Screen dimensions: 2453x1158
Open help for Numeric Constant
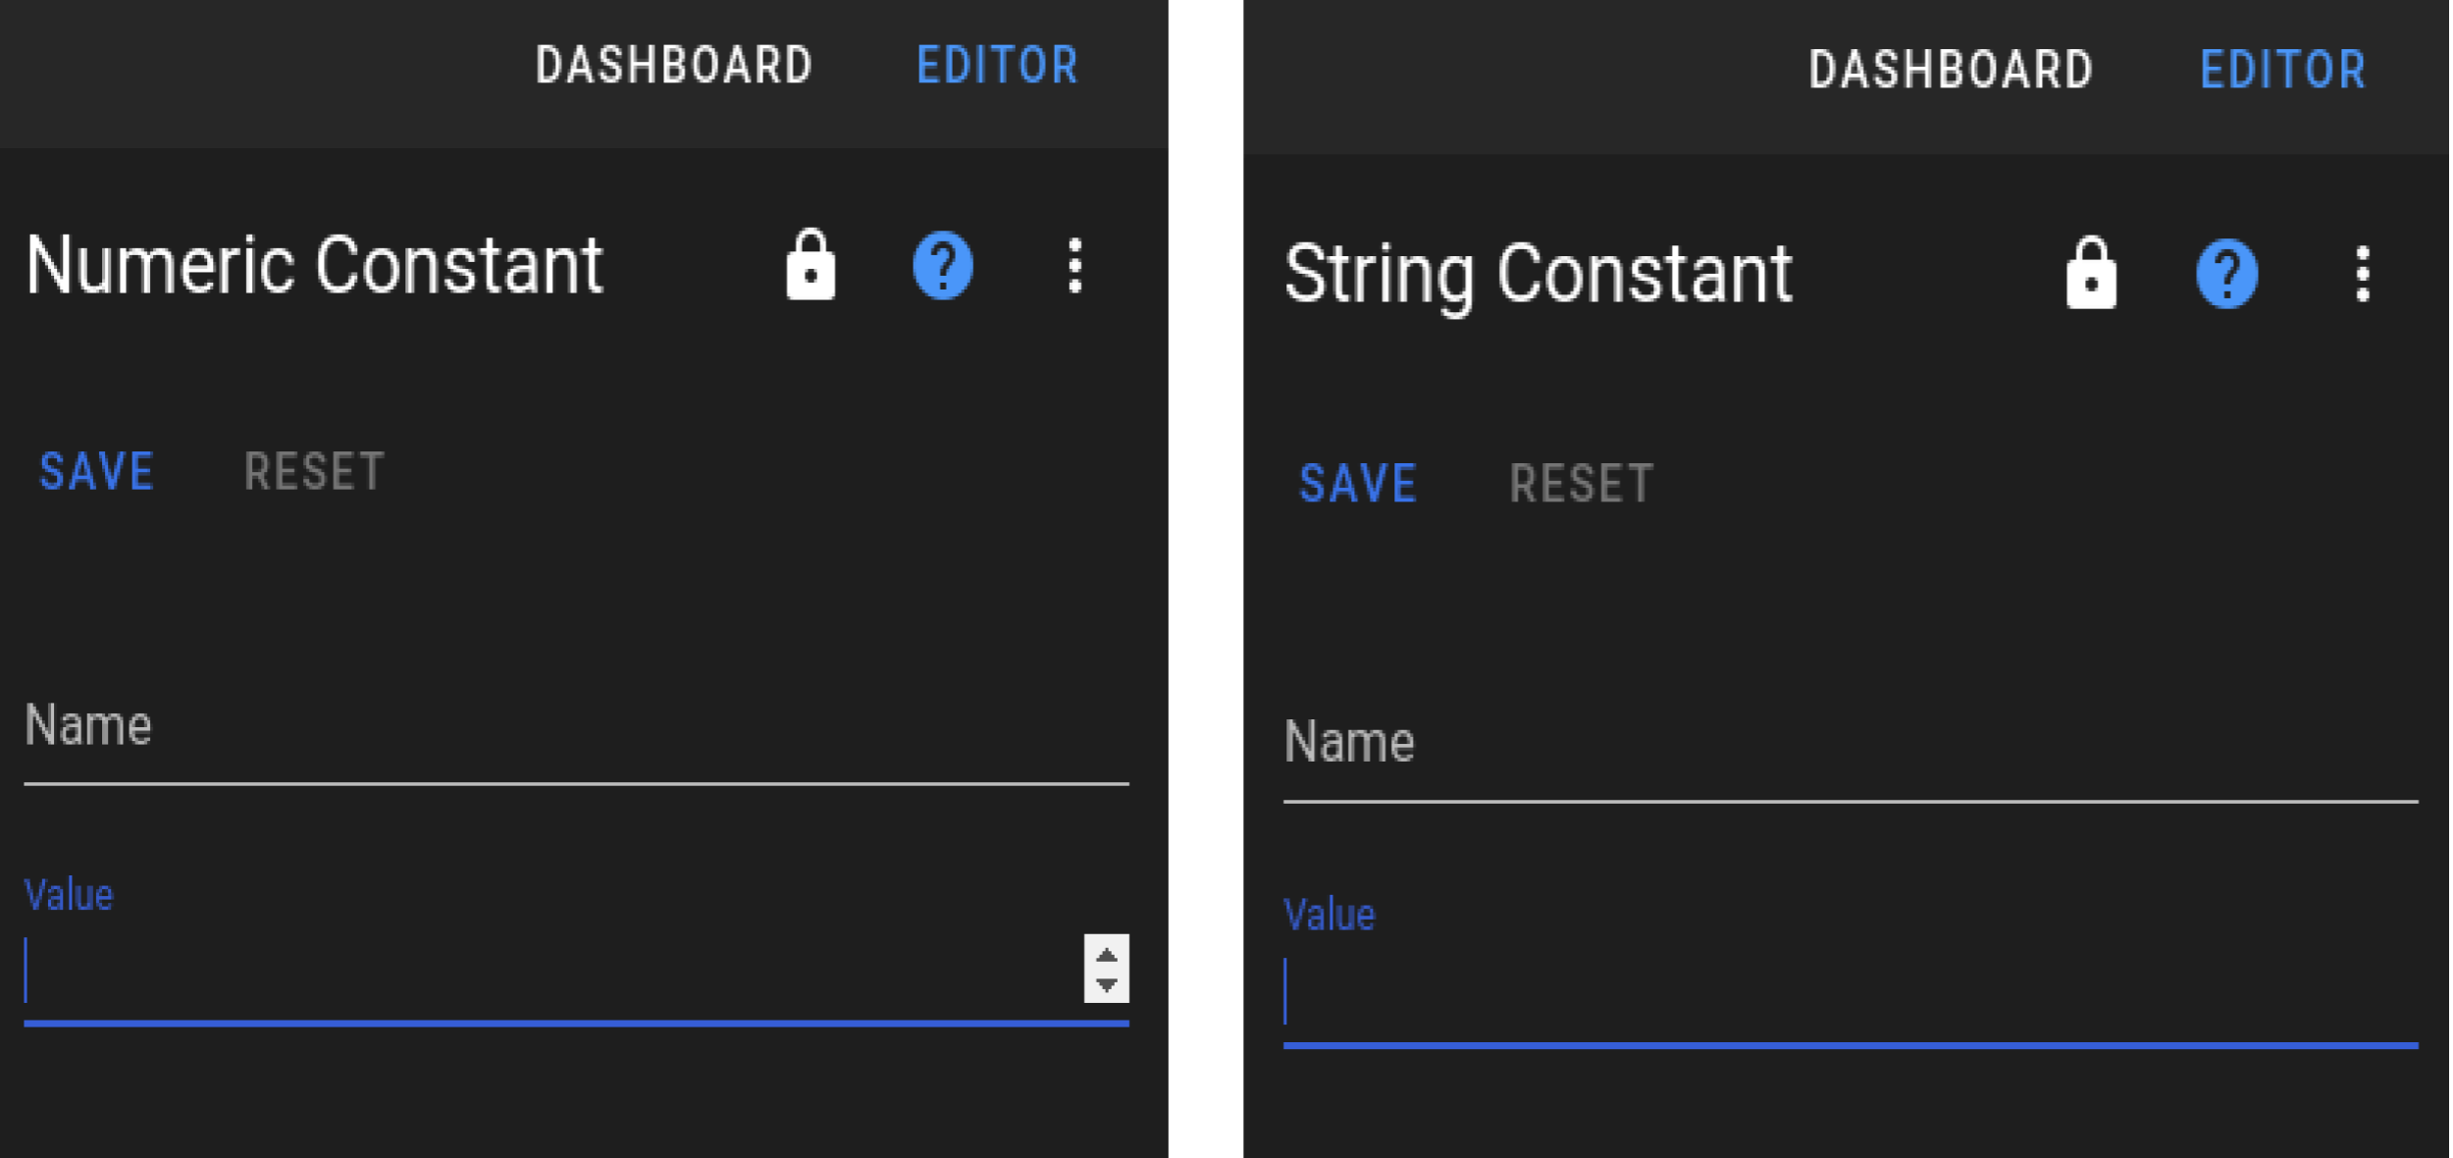pyautogui.click(x=942, y=265)
